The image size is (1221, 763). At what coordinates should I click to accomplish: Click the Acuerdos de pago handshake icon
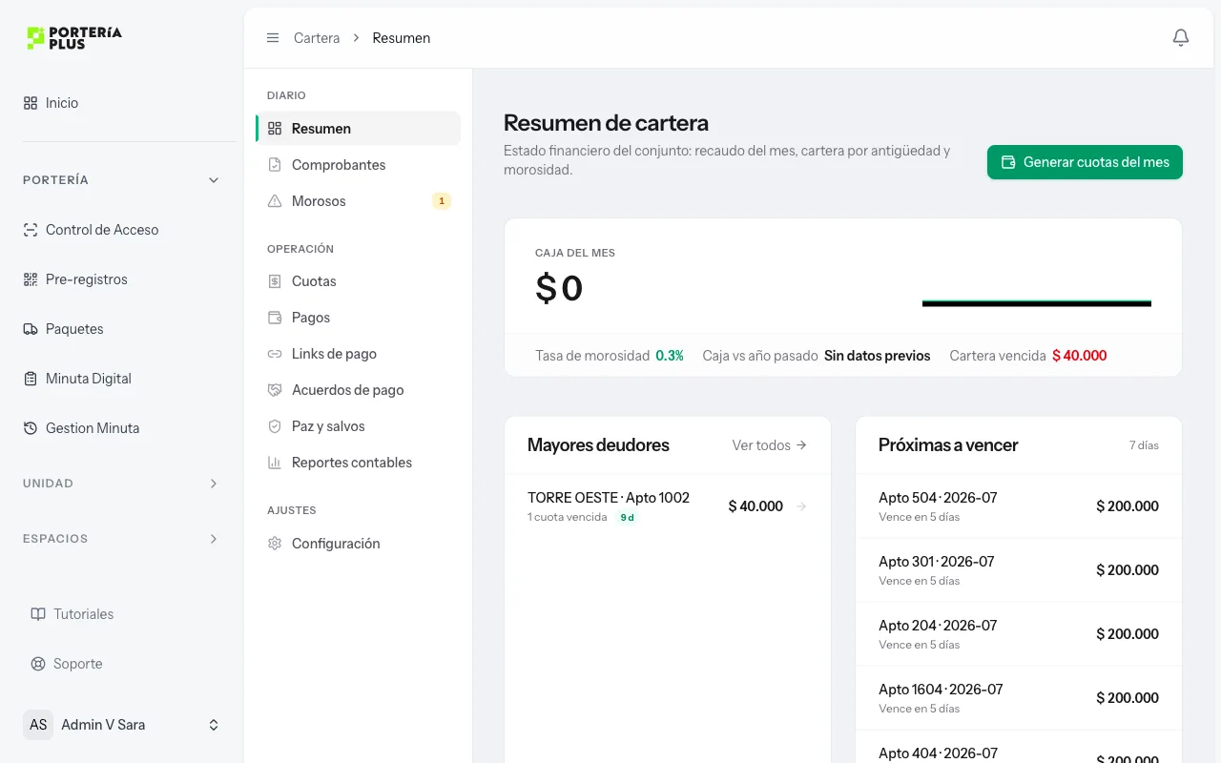point(275,390)
